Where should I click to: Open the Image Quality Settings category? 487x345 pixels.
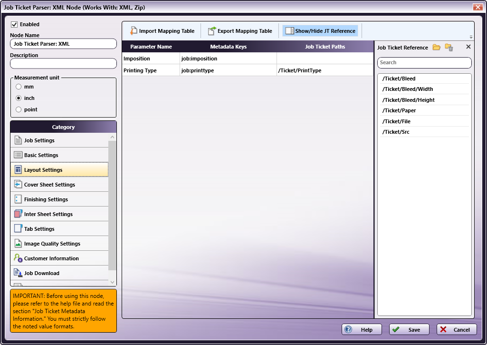59,244
